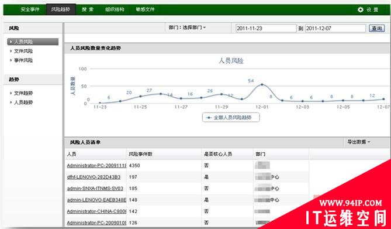
Task: Toggle the 全部人员风险趋势 legend entry
Action: point(231,118)
